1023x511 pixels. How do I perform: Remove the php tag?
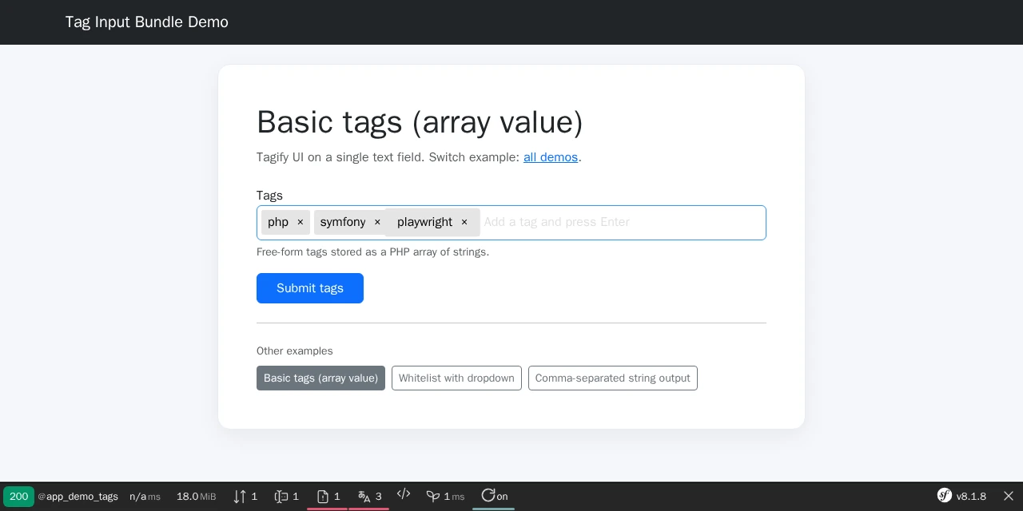click(301, 222)
